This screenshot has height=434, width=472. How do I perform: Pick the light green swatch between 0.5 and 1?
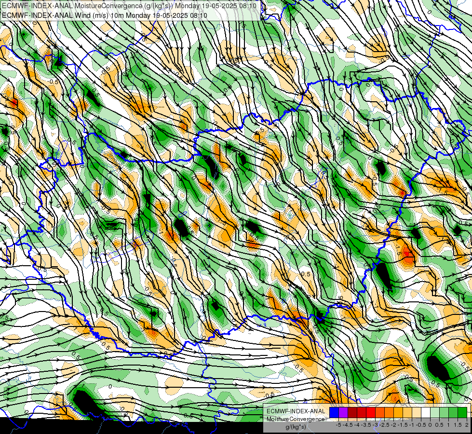point(444,413)
